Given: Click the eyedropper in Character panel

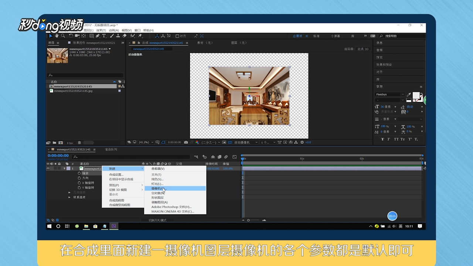Looking at the screenshot, I should click(x=409, y=95).
